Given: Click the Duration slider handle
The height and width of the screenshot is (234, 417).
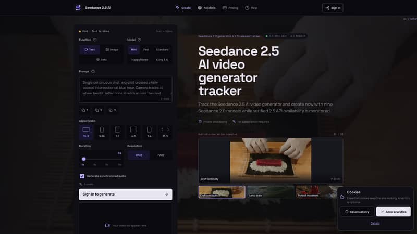Looking at the screenshot, I should click(84, 159).
